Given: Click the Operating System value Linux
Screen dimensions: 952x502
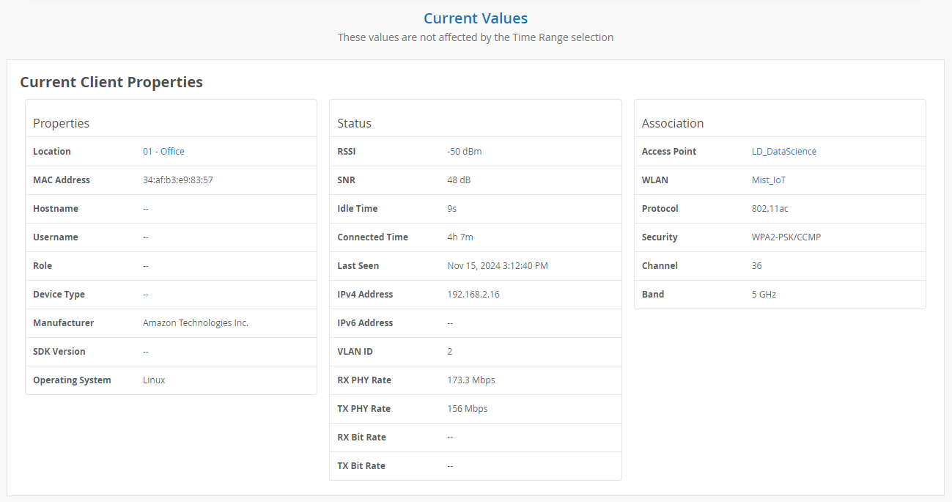Looking at the screenshot, I should pos(154,380).
